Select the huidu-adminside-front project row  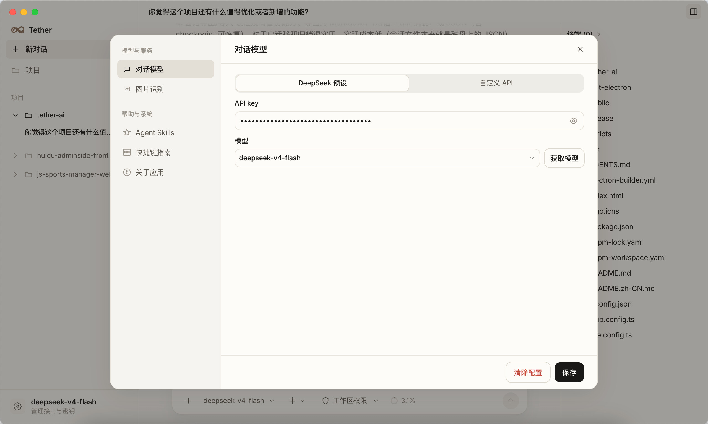[x=58, y=155]
